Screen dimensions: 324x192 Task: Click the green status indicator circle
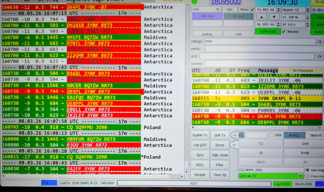point(194,2)
